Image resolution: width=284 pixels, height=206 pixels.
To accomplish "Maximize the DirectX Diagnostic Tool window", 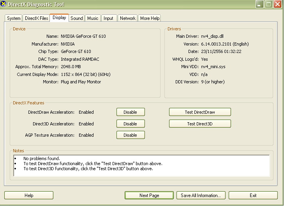I will click(268, 4).
